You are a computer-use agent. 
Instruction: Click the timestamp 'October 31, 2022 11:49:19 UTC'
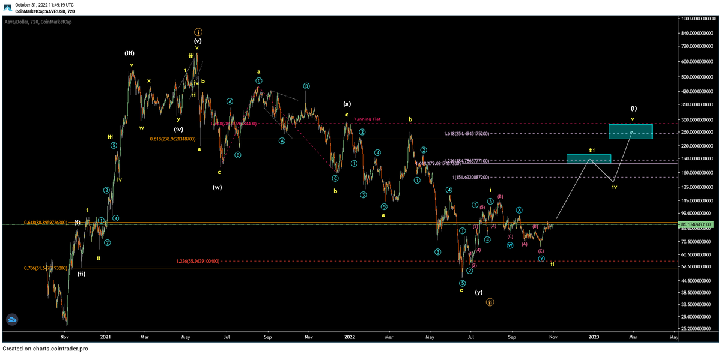[x=45, y=4]
